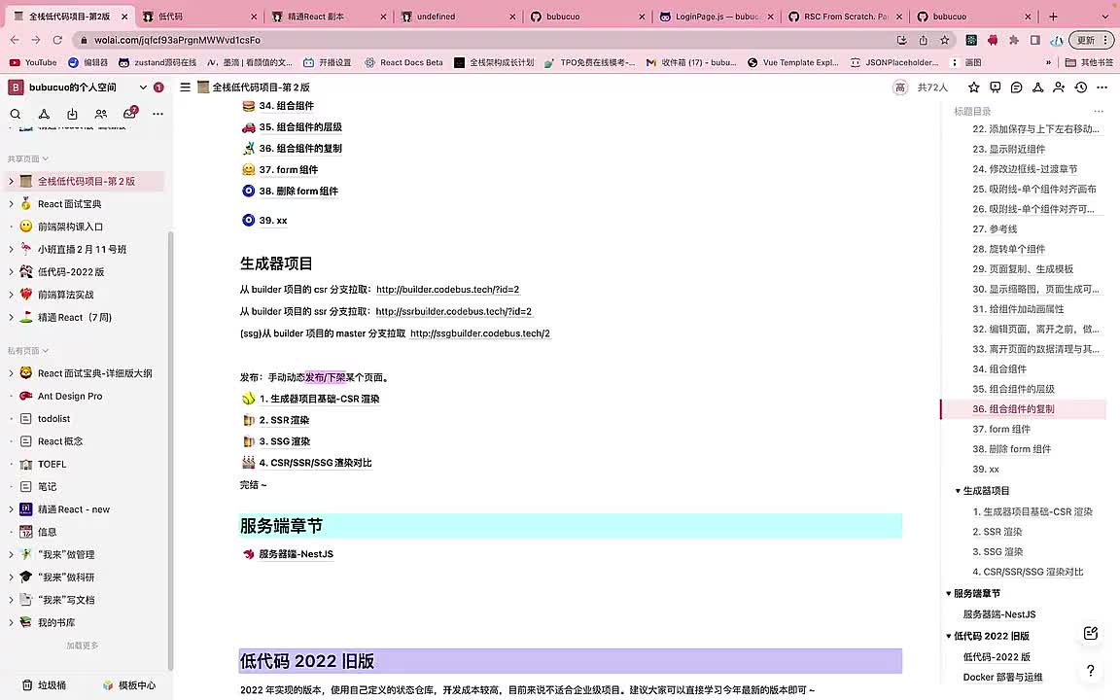This screenshot has height=700, width=1120.
Task: Collapse the 共享页面 section
Action: point(28,158)
